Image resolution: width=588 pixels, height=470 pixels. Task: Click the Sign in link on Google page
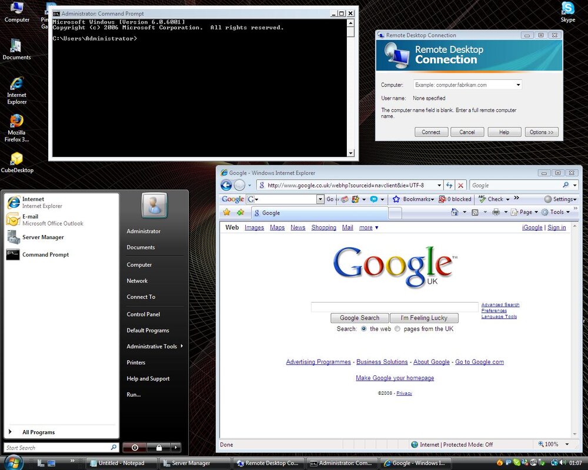click(556, 227)
